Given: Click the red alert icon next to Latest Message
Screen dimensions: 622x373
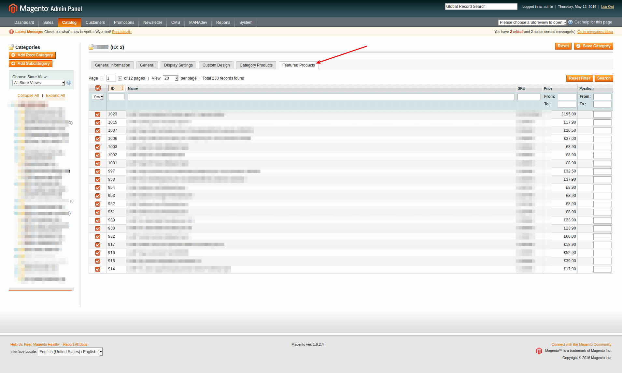Looking at the screenshot, I should click(11, 32).
